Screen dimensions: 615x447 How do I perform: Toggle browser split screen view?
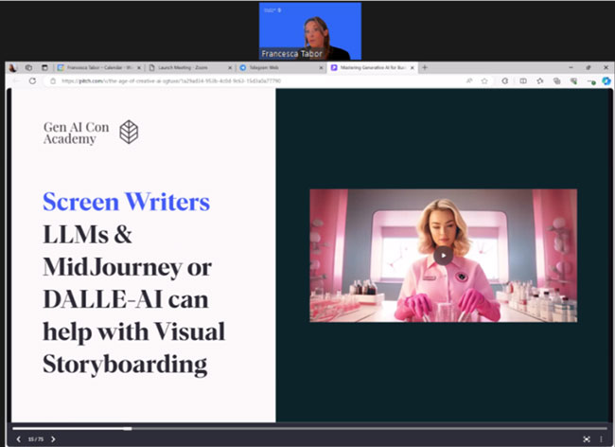click(x=523, y=80)
